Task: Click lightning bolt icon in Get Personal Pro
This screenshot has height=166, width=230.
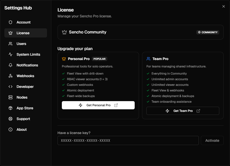Action: coord(80,105)
